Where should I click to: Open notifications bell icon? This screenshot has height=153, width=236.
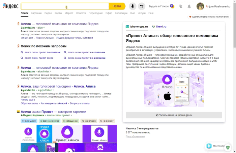[189, 6]
